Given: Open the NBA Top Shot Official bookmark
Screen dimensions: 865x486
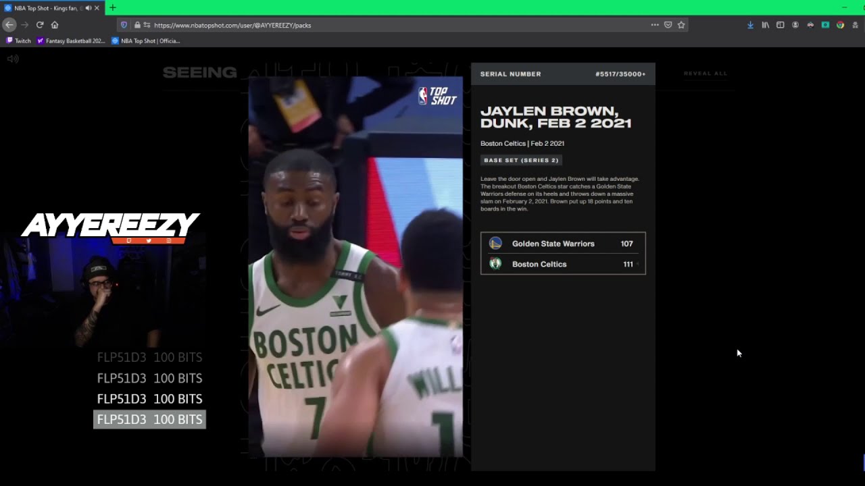Looking at the screenshot, I should click(x=146, y=40).
